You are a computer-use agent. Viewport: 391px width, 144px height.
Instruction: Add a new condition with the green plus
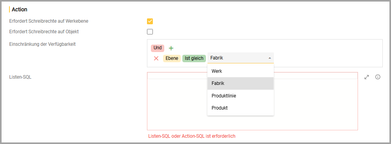(171, 48)
